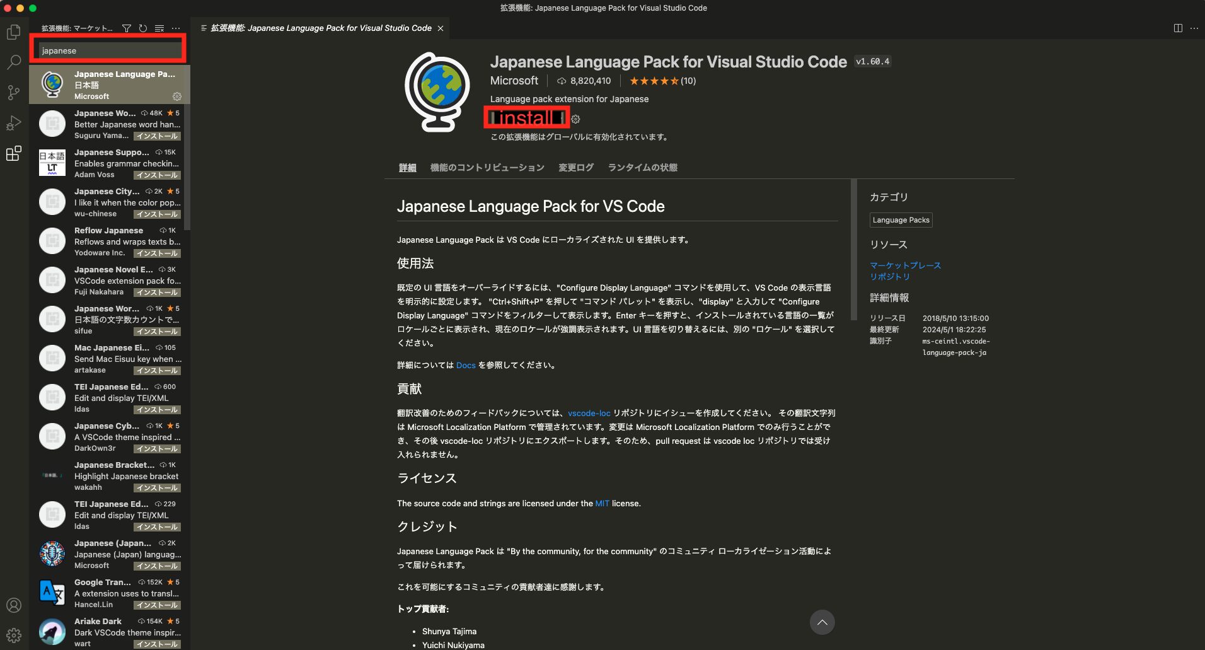Install Japanese word count extension by sifue

(x=158, y=332)
